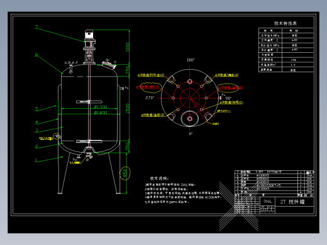327x245 pixels.
Task: Click part callout number 7
Action: click(36, 26)
